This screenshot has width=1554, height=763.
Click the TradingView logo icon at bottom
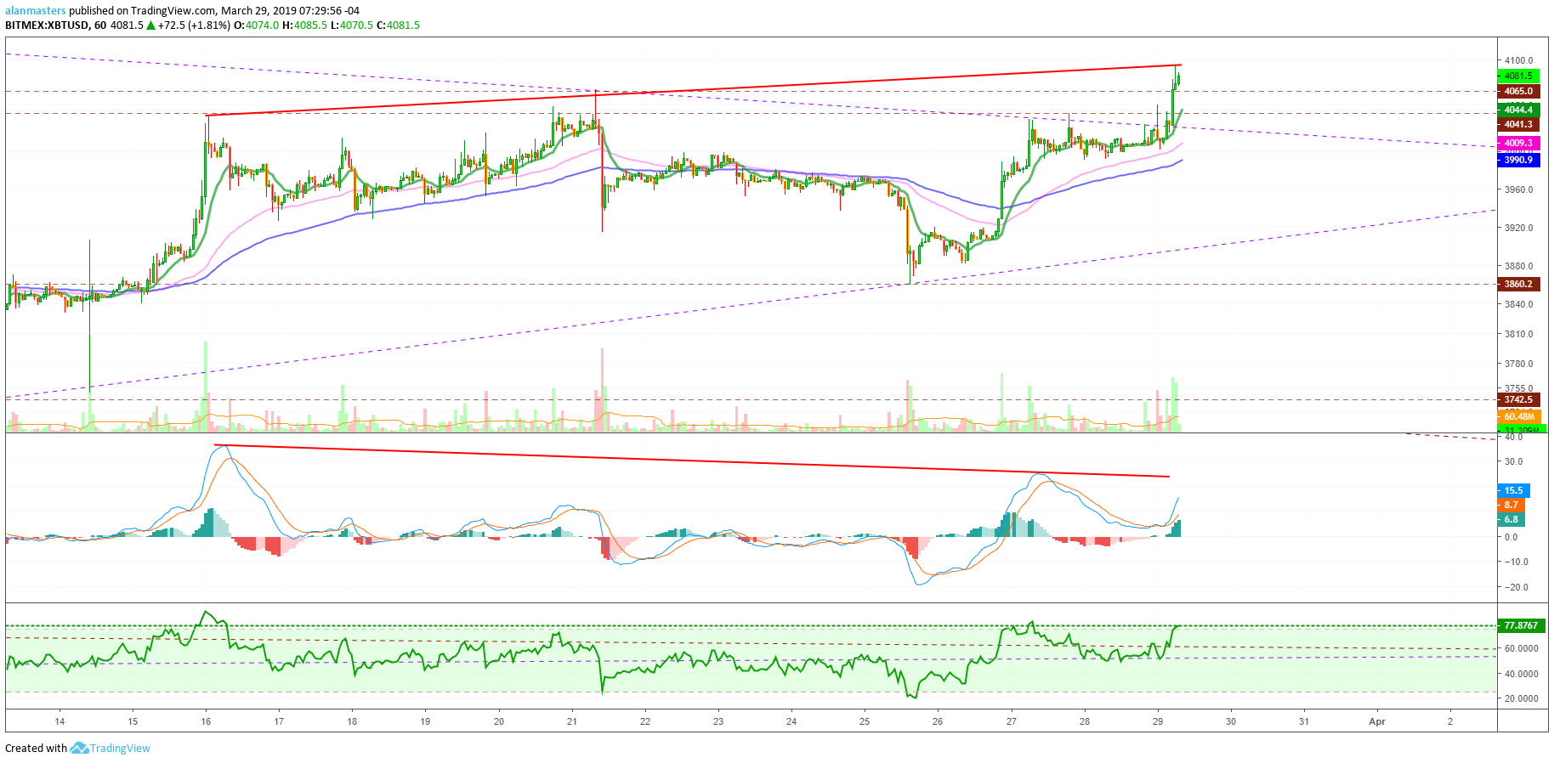pyautogui.click(x=79, y=748)
